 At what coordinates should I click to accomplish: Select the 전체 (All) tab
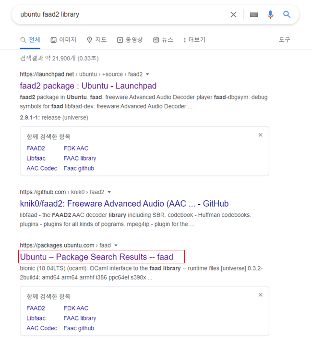pos(30,40)
